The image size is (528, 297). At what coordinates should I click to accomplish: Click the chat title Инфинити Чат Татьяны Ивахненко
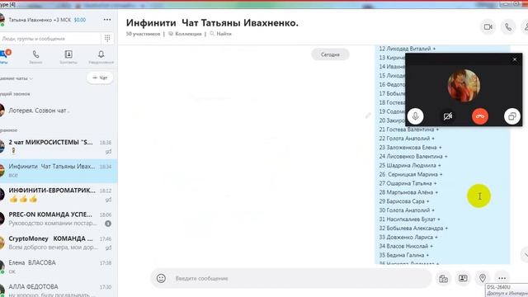(212, 23)
